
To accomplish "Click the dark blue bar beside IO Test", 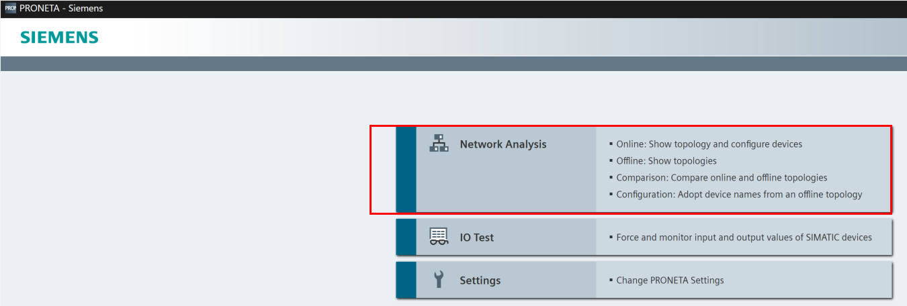I will click(406, 237).
